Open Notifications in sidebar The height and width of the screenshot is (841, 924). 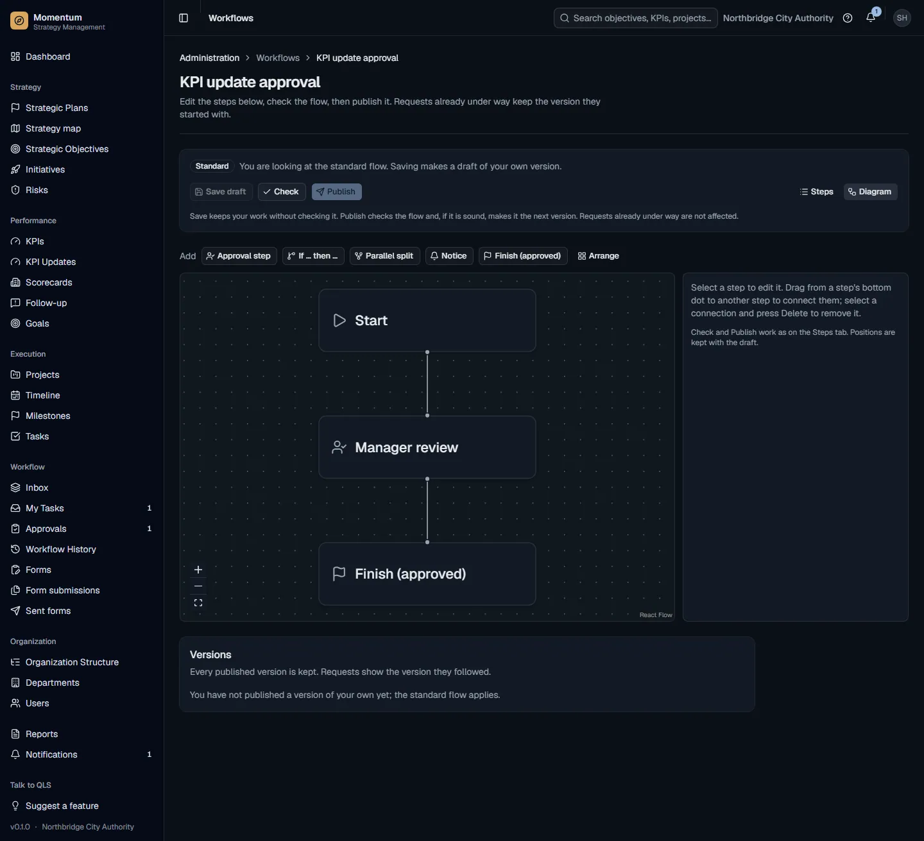point(81,754)
